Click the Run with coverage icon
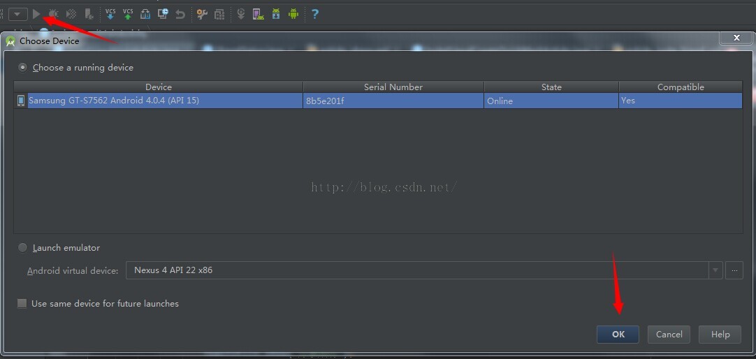756x359 pixels. click(71, 14)
